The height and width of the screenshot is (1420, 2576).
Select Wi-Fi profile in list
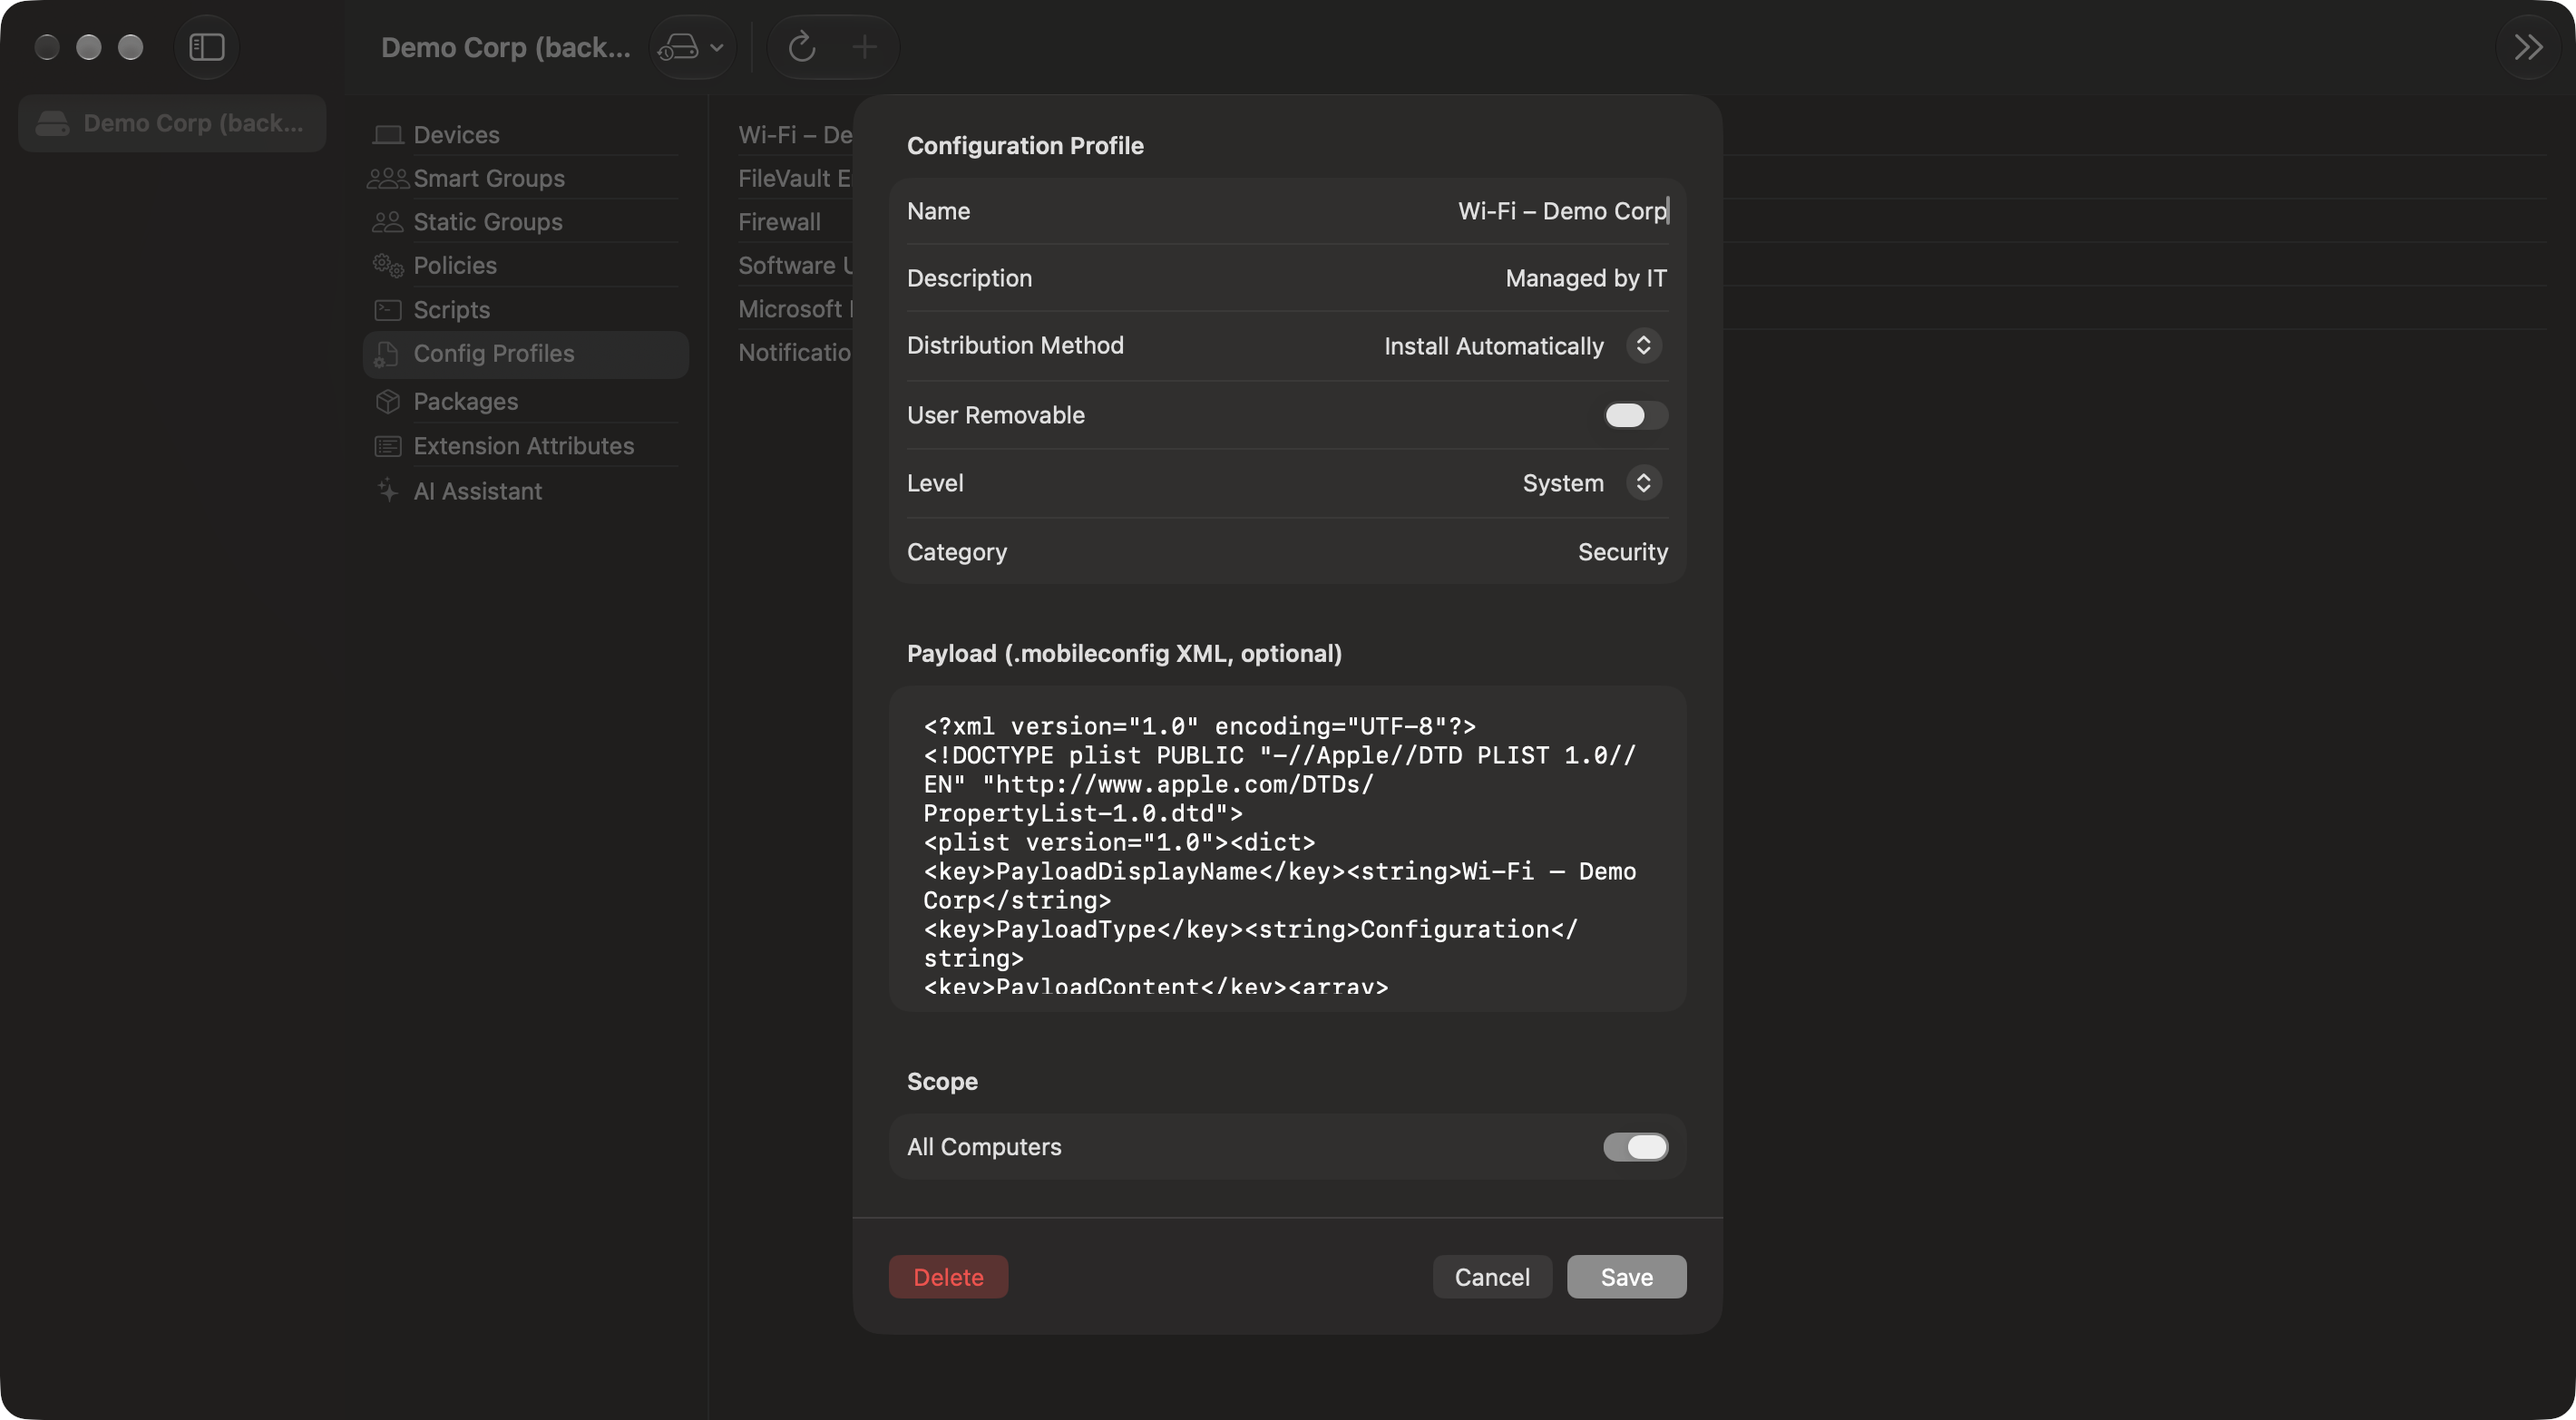click(794, 134)
